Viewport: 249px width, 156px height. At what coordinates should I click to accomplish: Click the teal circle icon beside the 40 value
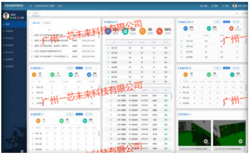(x=71, y=75)
